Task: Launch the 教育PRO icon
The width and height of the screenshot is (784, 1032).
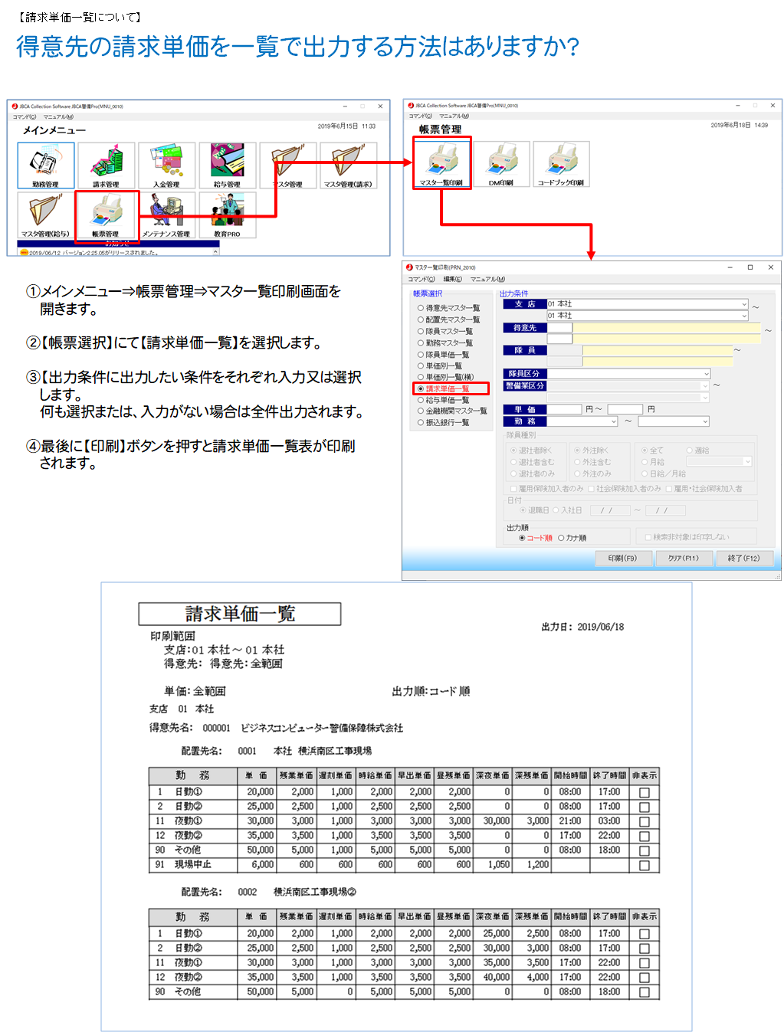Action: [227, 214]
